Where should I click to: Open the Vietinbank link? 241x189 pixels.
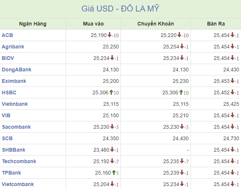[x=15, y=104]
